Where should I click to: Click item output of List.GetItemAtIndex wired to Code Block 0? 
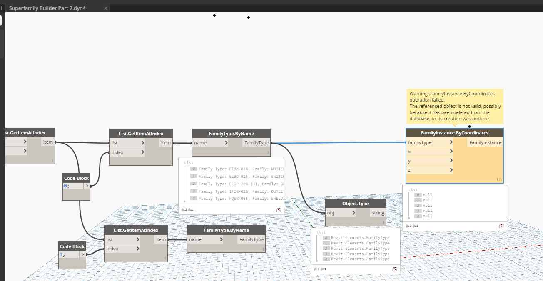point(166,143)
